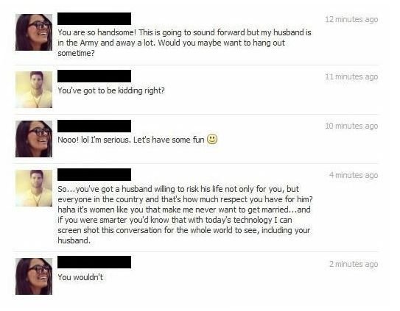Click redacted sender name above 'You've got to be kidding'
This screenshot has width=400, height=311.
94,76
